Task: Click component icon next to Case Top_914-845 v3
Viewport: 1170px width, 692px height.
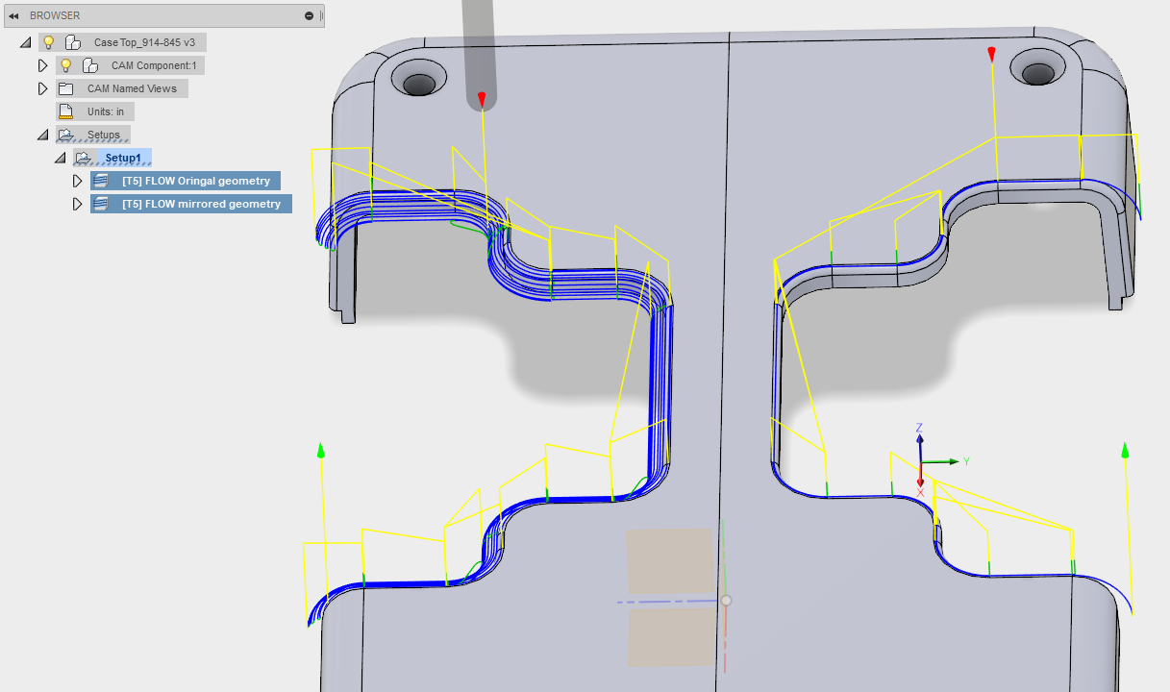Action: tap(72, 42)
